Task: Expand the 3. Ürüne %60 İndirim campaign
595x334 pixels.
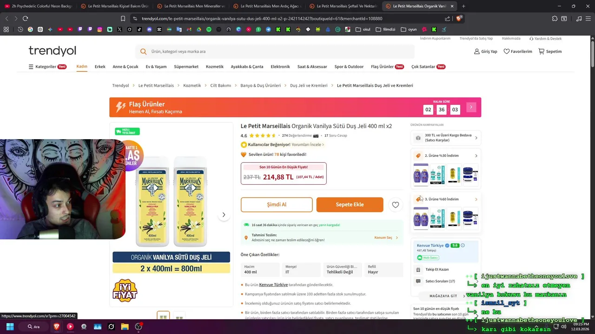Action: 445,199
